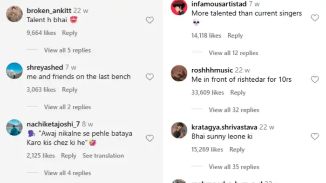Expand View all 2 replies
This screenshot has width=326, height=183.
point(68,107)
